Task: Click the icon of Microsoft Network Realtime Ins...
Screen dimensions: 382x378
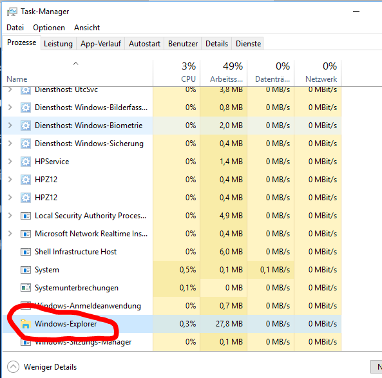Action: pyautogui.click(x=26, y=234)
